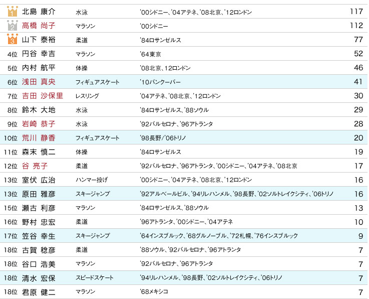Select the name 室伏 広治
Screen dimensions: 369x299
tap(39, 180)
